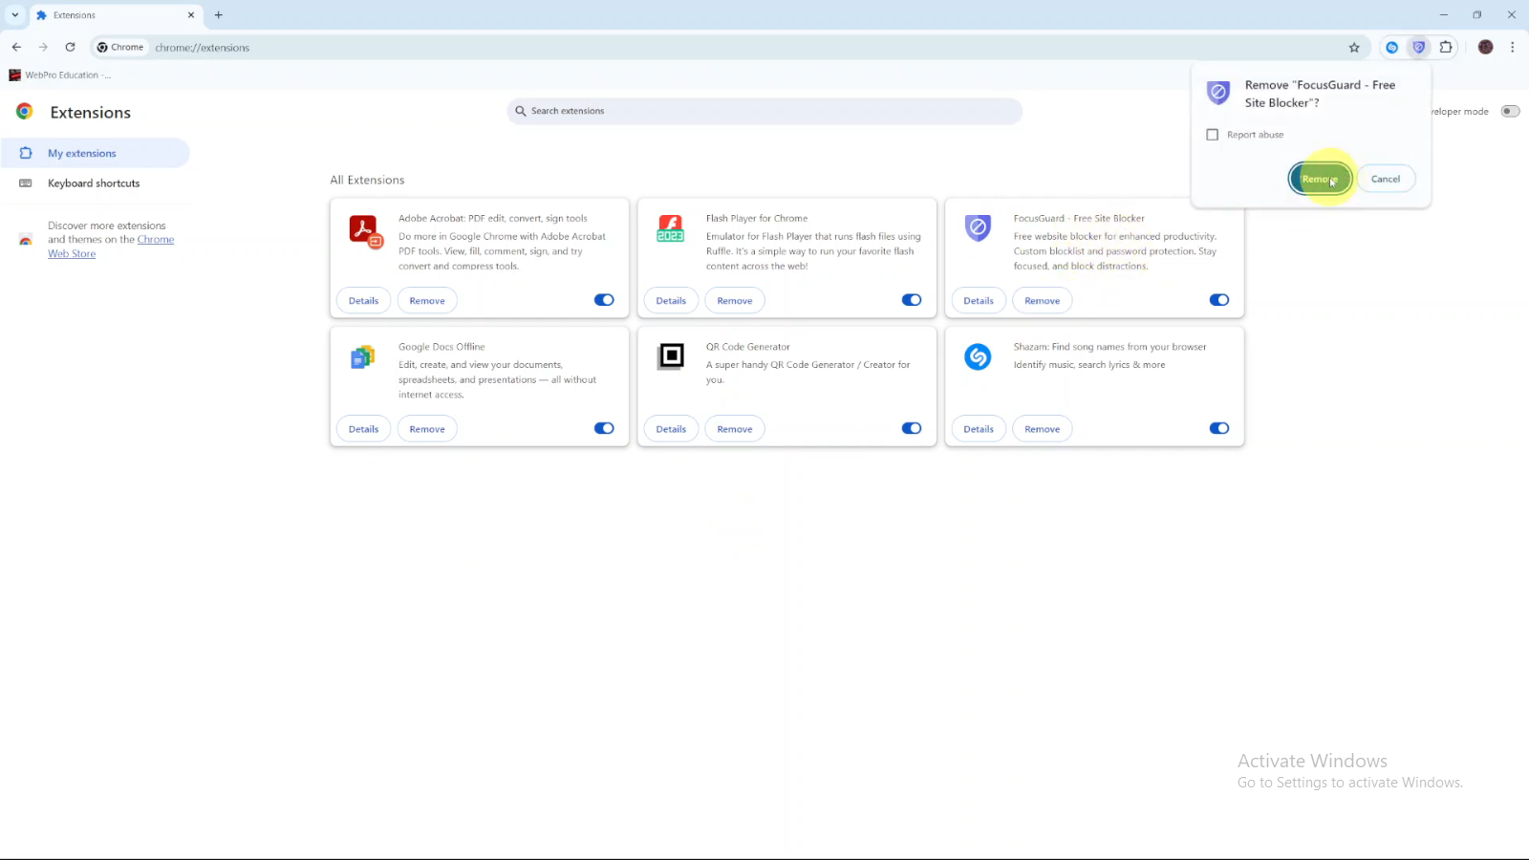Viewport: 1529px width, 860px height.
Task: Click the Flash Player extension icon
Action: (x=671, y=228)
